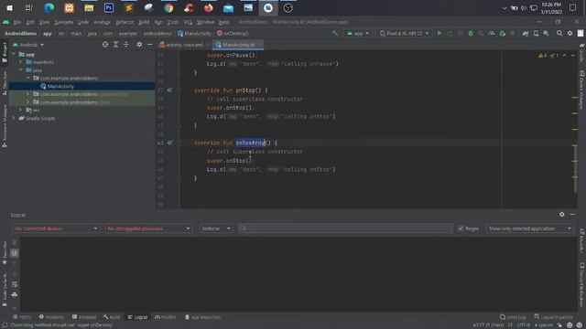
Task: Open IDE settings gear in main toolbar
Action: pos(570,34)
